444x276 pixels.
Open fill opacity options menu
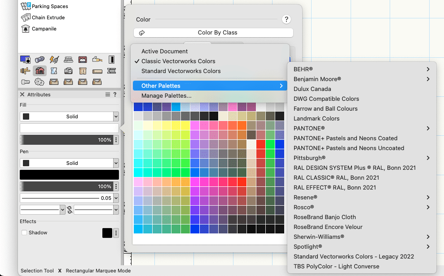[x=116, y=140]
